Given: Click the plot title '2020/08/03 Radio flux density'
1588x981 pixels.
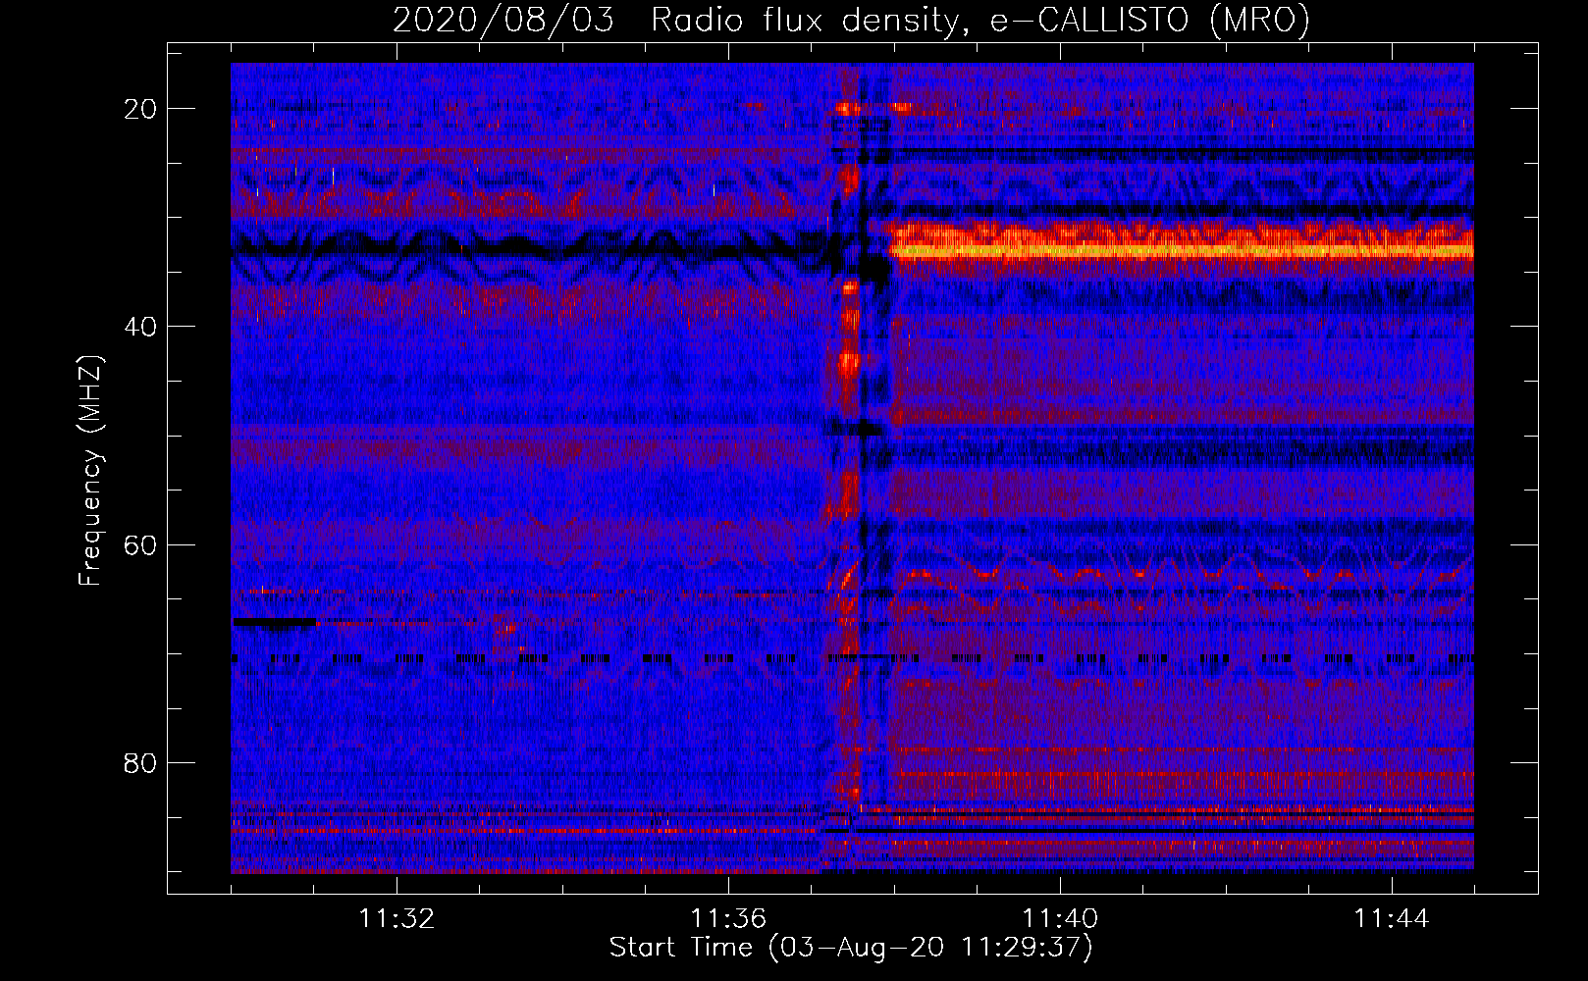Looking at the screenshot, I should tap(851, 20).
